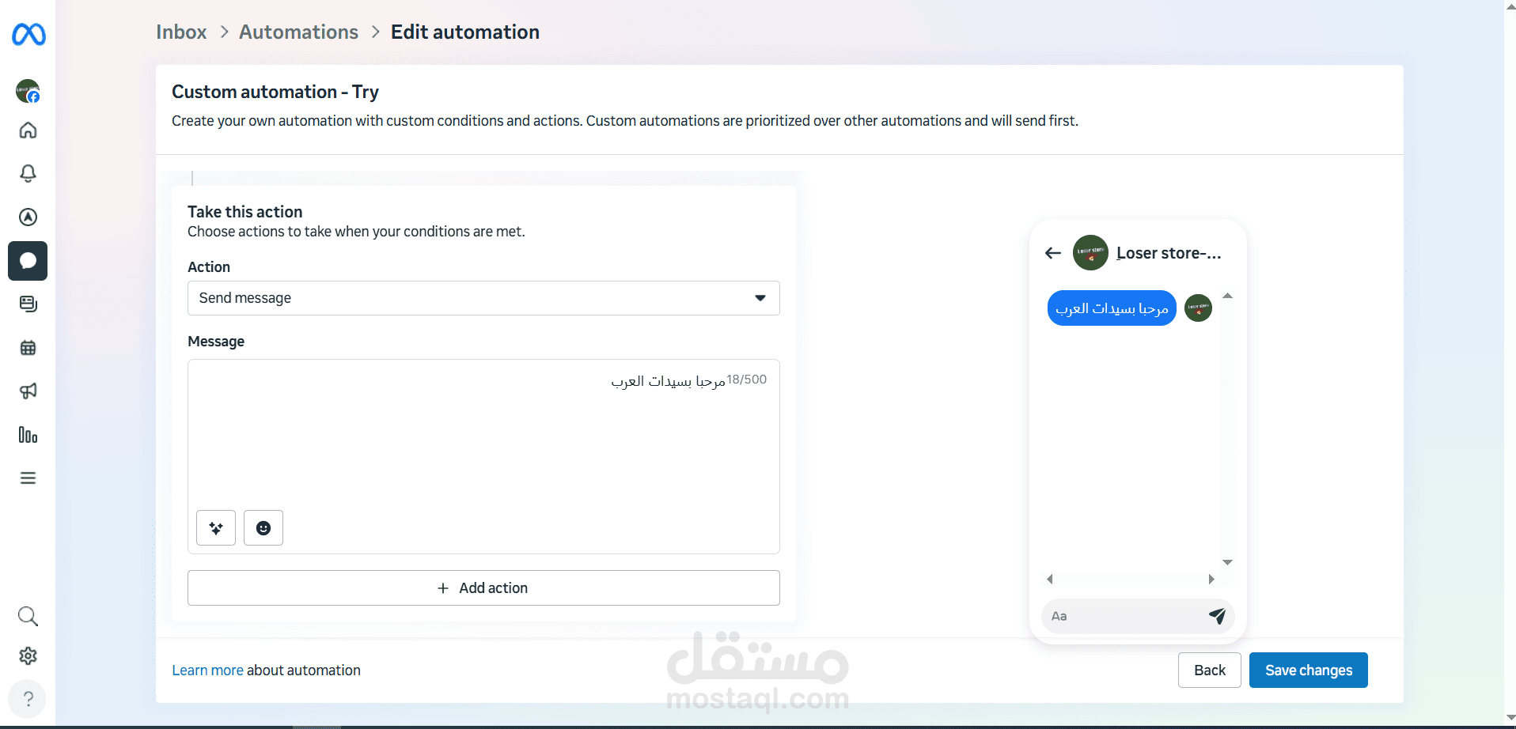The image size is (1516, 729).
Task: Open the Inbox chat bubble icon
Action: click(28, 261)
